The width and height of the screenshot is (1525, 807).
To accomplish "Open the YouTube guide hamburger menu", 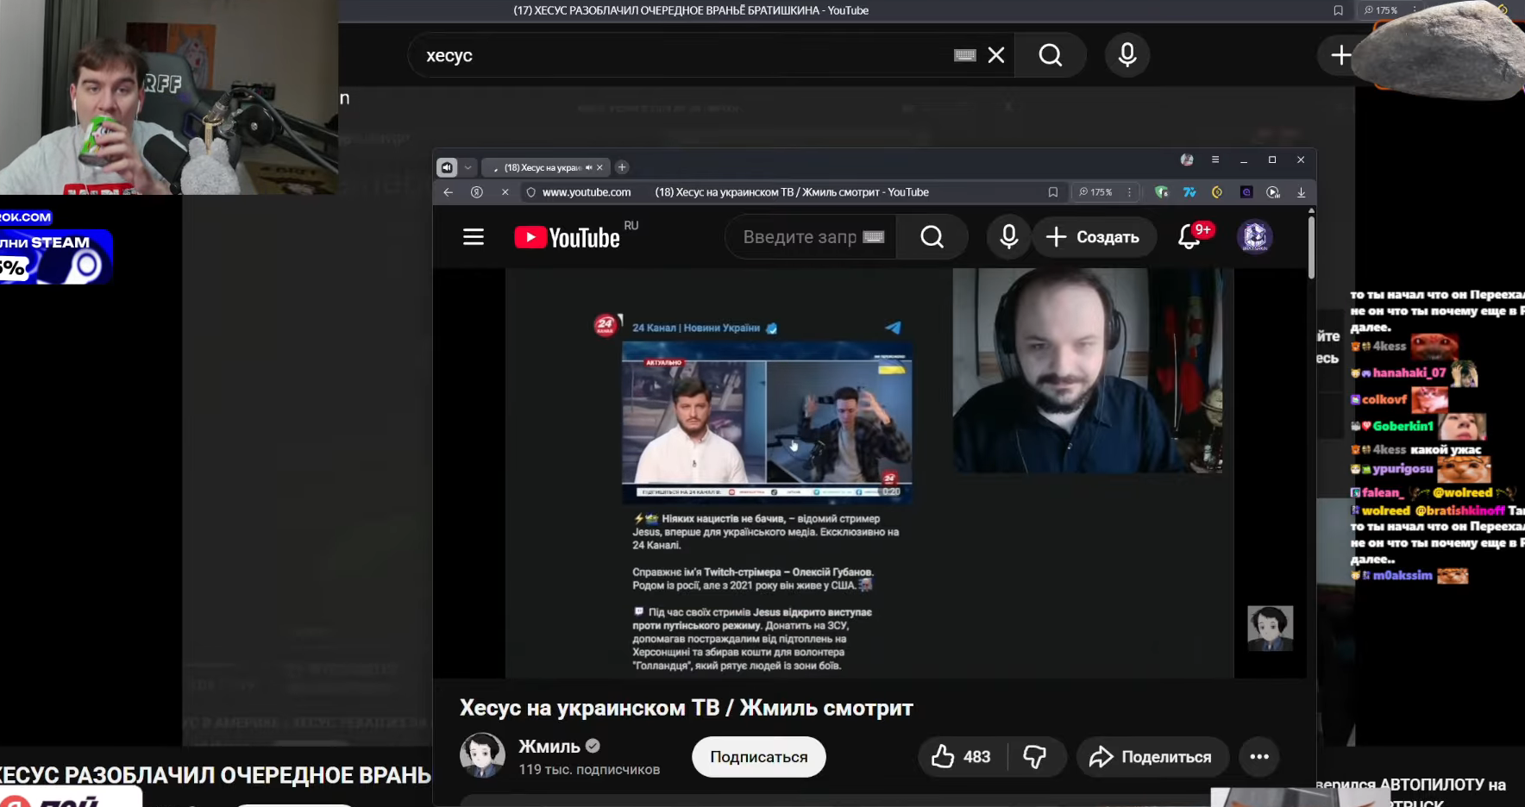I will pyautogui.click(x=474, y=237).
